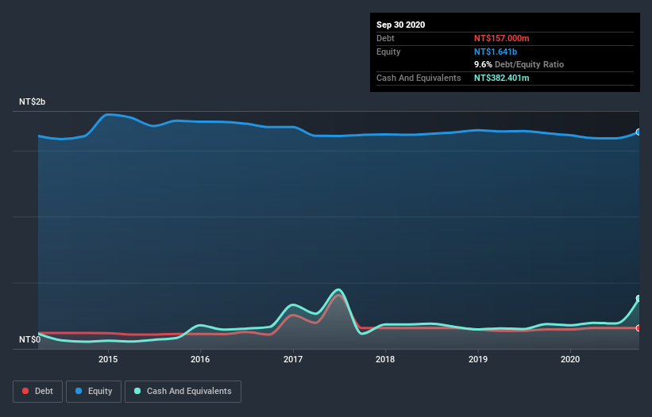Click the NT$2b y-axis label
652x417 pixels.
[x=32, y=101]
